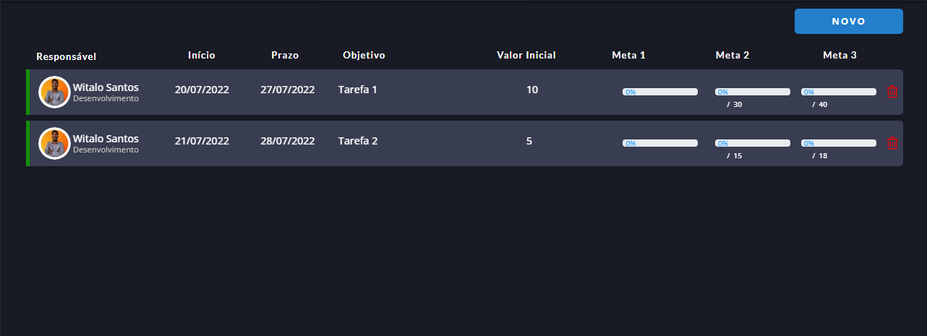The width and height of the screenshot is (927, 336).
Task: Click the initial value 10 in Tarefa 1
Action: click(532, 90)
